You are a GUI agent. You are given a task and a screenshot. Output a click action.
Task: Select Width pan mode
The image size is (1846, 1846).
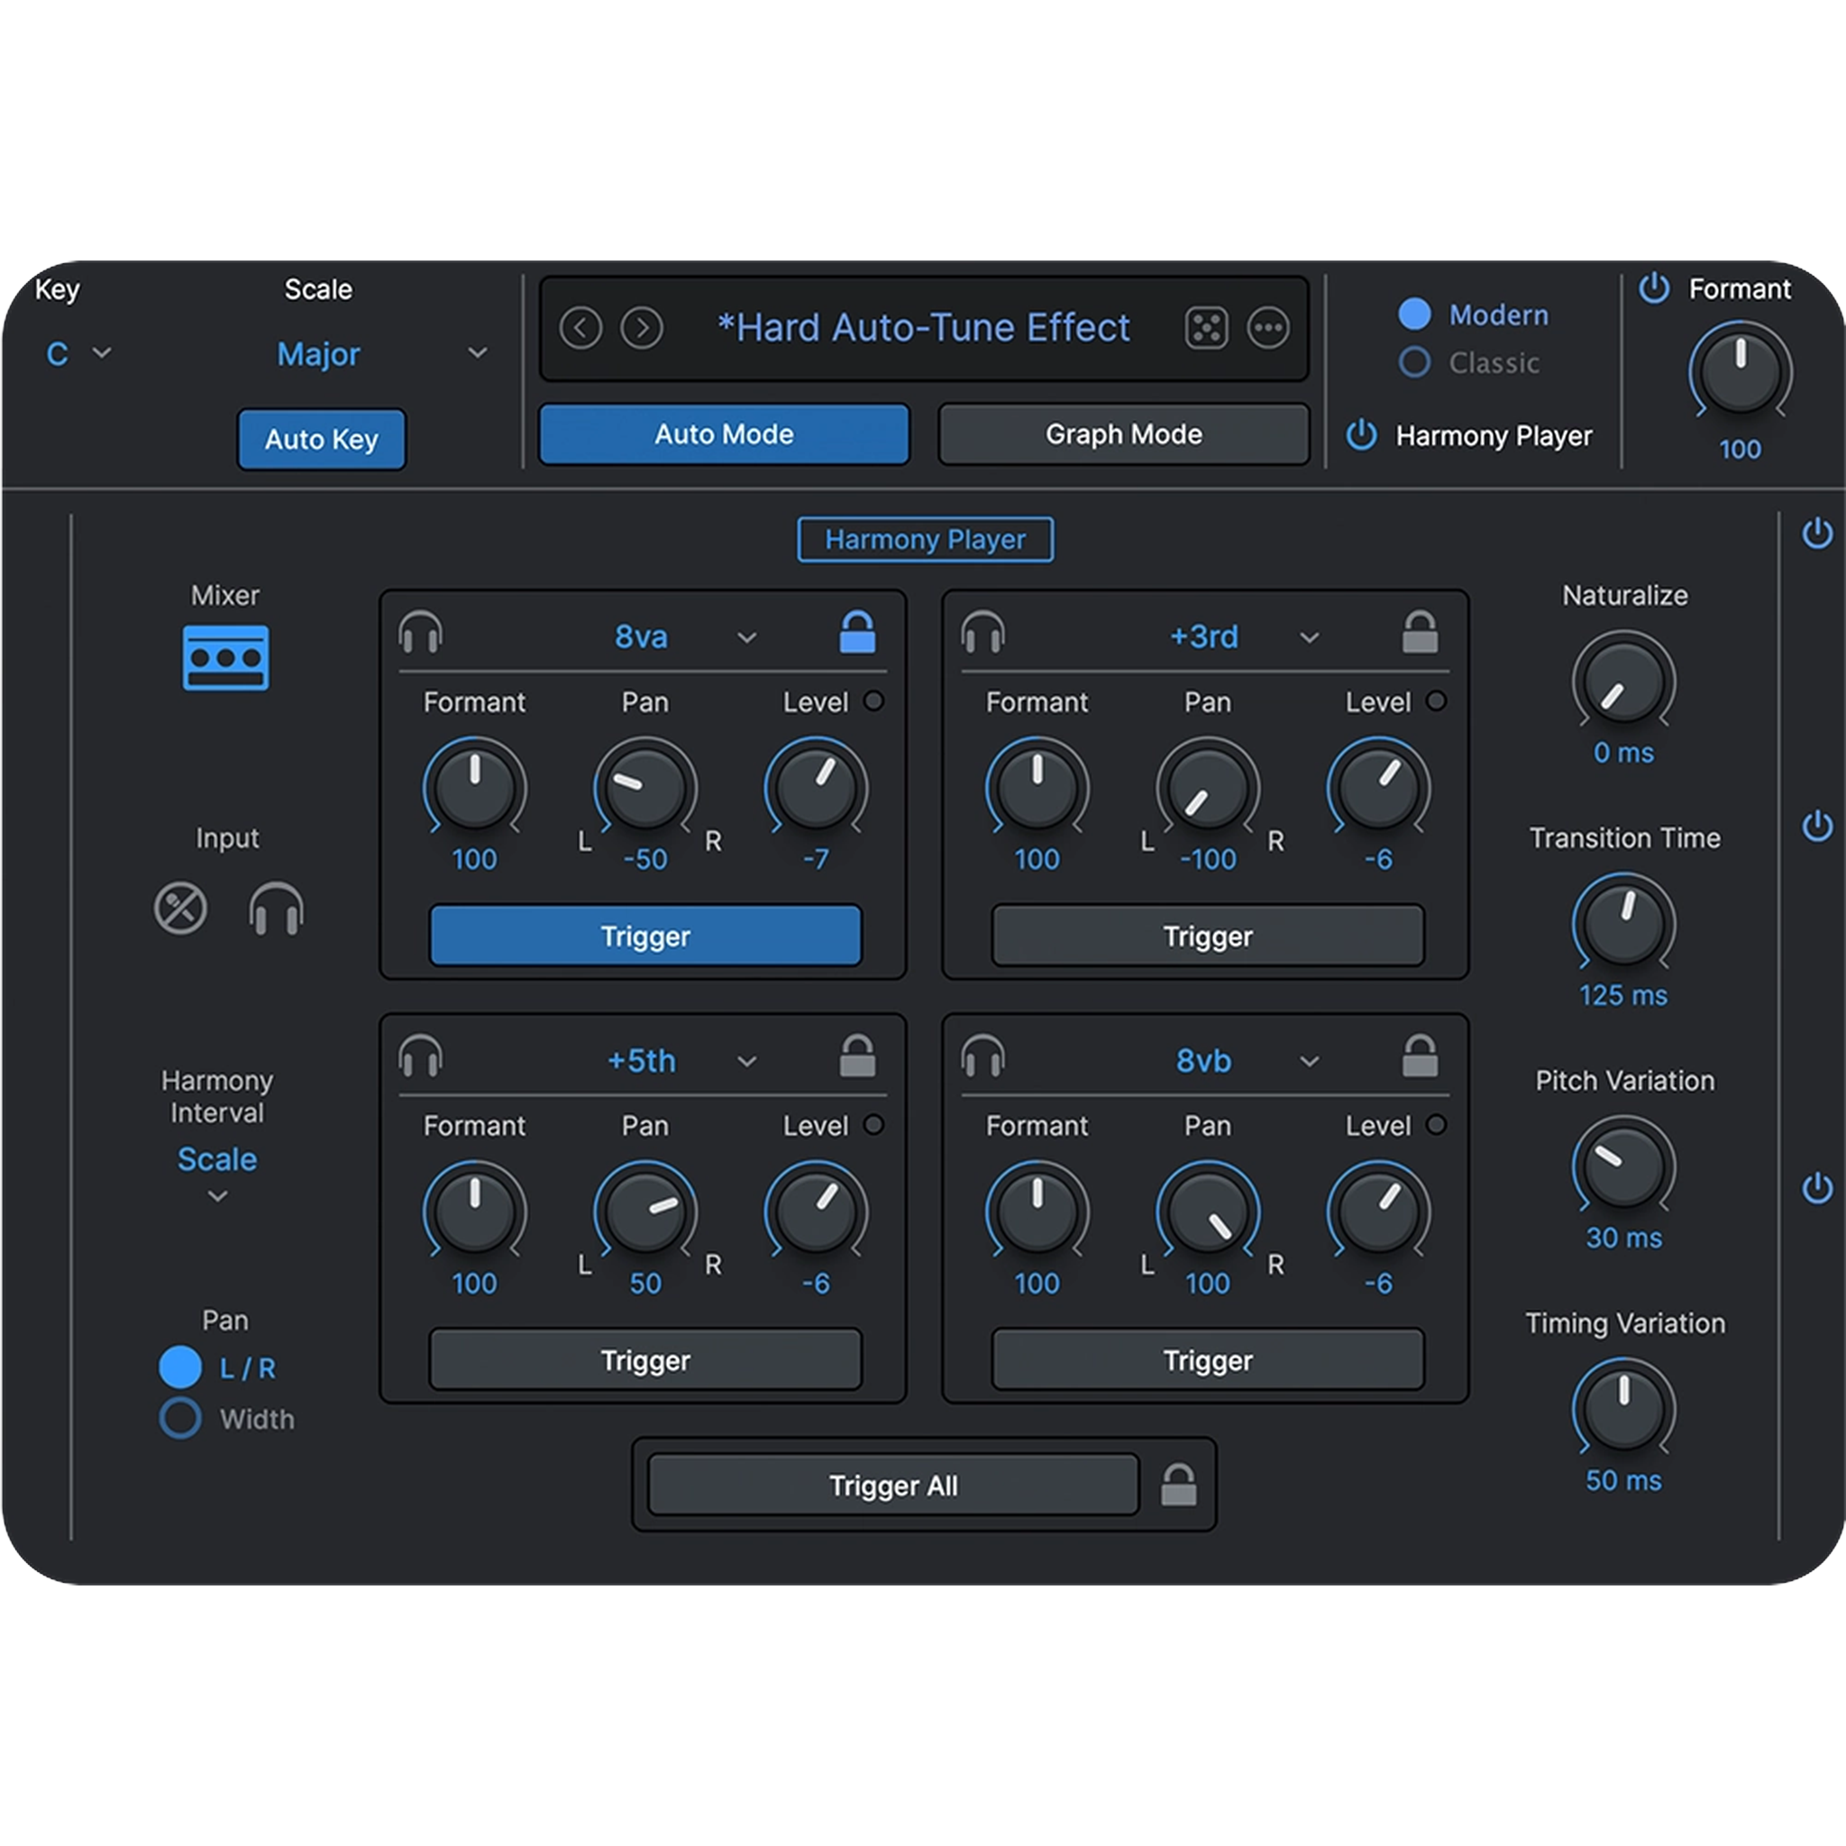coord(179,1420)
